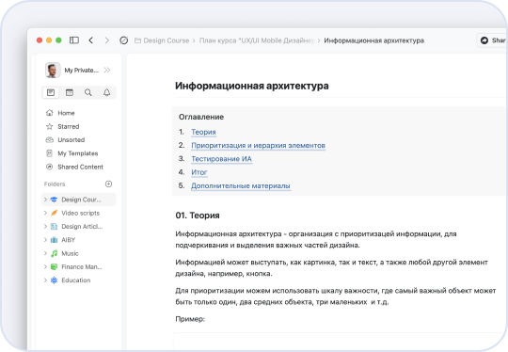Follow the Дополнительные материалы link
The height and width of the screenshot is (352, 508).
pos(241,185)
